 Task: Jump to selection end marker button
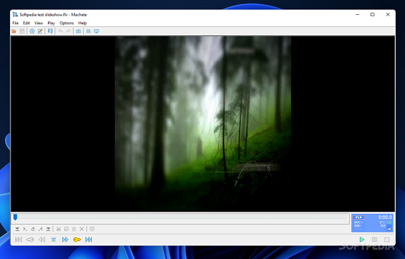click(x=49, y=229)
